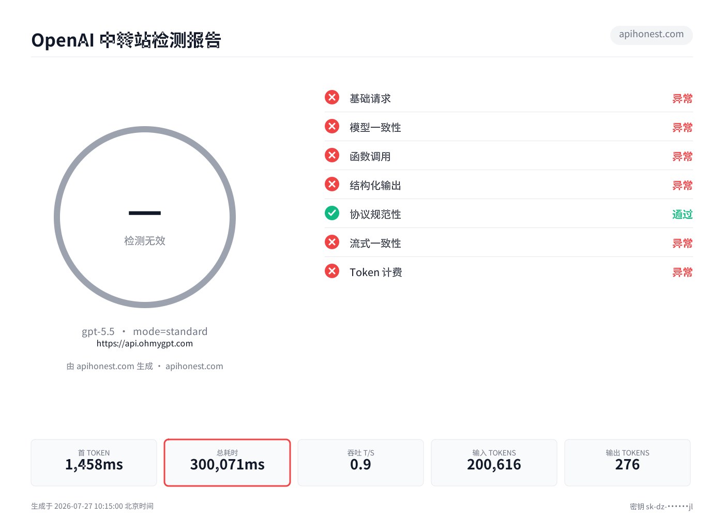
Task: Click the 异常 status on 基础请求 row
Action: point(682,98)
